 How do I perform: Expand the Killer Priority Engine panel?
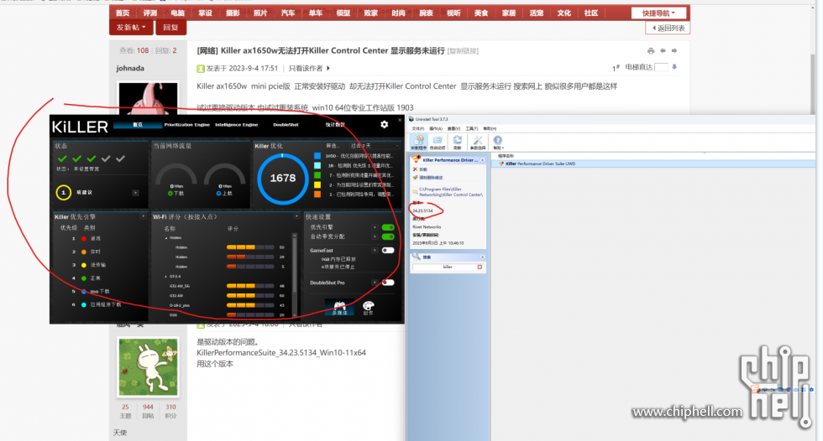click(143, 216)
